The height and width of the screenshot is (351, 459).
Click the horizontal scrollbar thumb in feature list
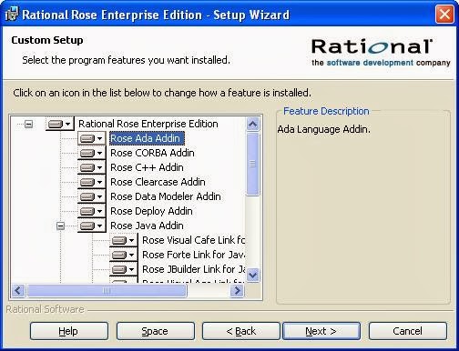coord(107,291)
